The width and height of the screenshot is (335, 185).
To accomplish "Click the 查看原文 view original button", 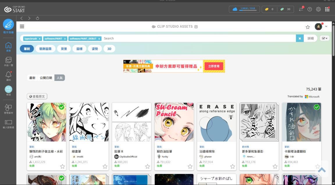I will 37,96.
